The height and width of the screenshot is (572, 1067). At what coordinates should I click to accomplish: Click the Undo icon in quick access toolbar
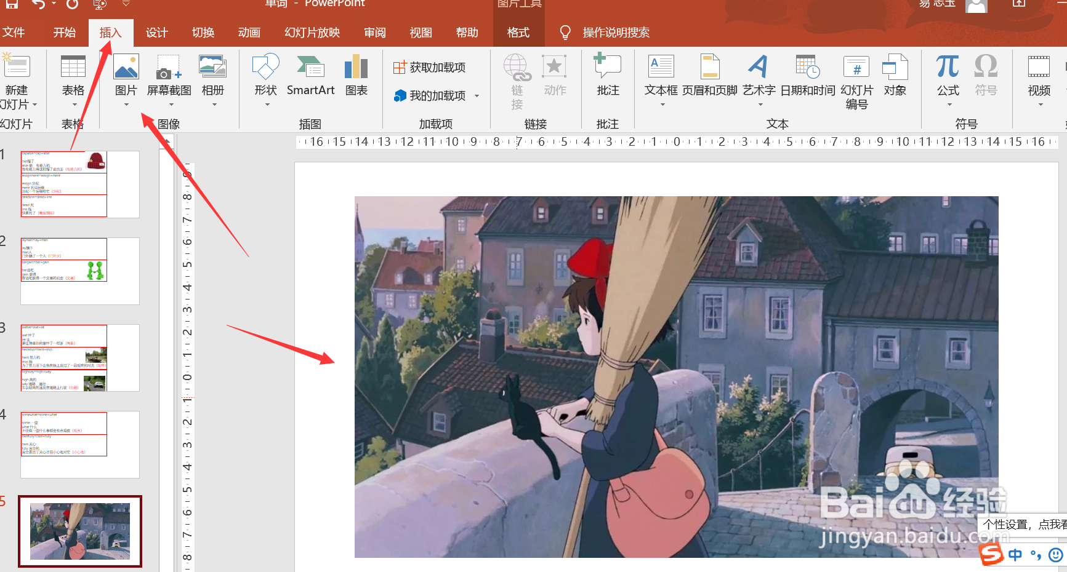click(x=38, y=4)
